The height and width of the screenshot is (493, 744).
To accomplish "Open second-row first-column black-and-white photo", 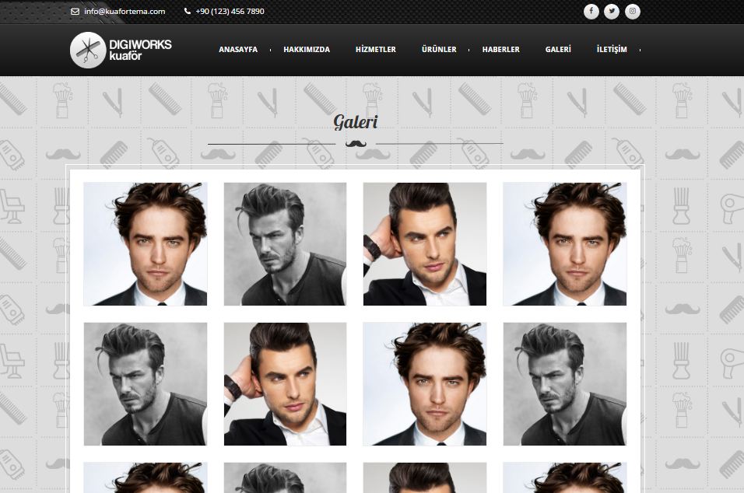I will 146,384.
